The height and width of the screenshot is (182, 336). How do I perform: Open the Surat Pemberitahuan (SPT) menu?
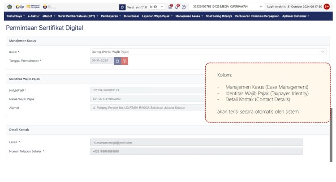(x=74, y=16)
